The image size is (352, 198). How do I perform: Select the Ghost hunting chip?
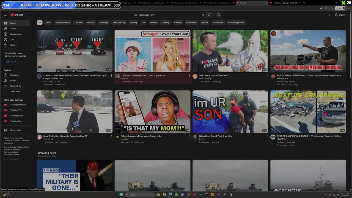pos(119,23)
